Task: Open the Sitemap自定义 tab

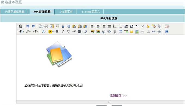Action: coord(91,11)
